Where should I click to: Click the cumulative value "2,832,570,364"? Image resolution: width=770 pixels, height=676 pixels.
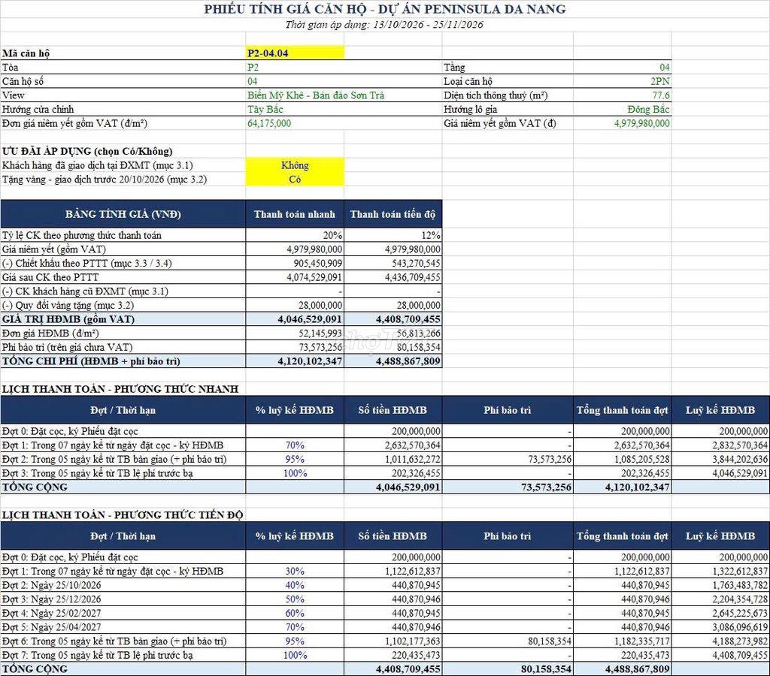[740, 445]
